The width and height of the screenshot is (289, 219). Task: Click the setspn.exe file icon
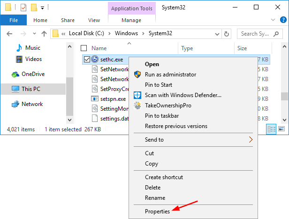point(95,99)
